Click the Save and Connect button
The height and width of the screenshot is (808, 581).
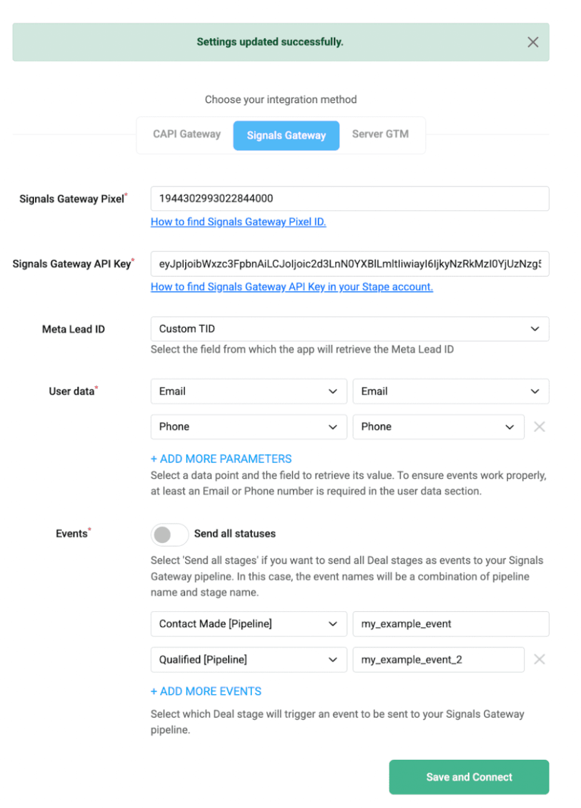pos(468,777)
